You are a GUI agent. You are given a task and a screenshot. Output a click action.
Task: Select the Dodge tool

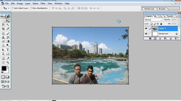8,45
